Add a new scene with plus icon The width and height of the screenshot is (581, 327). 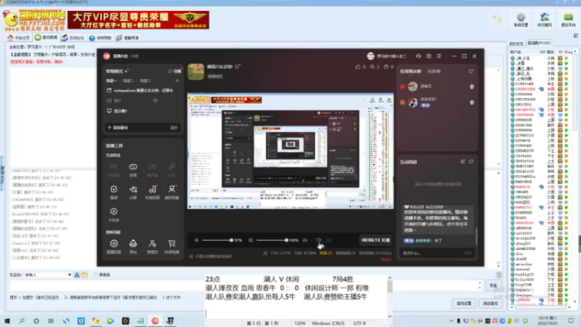tap(177, 81)
